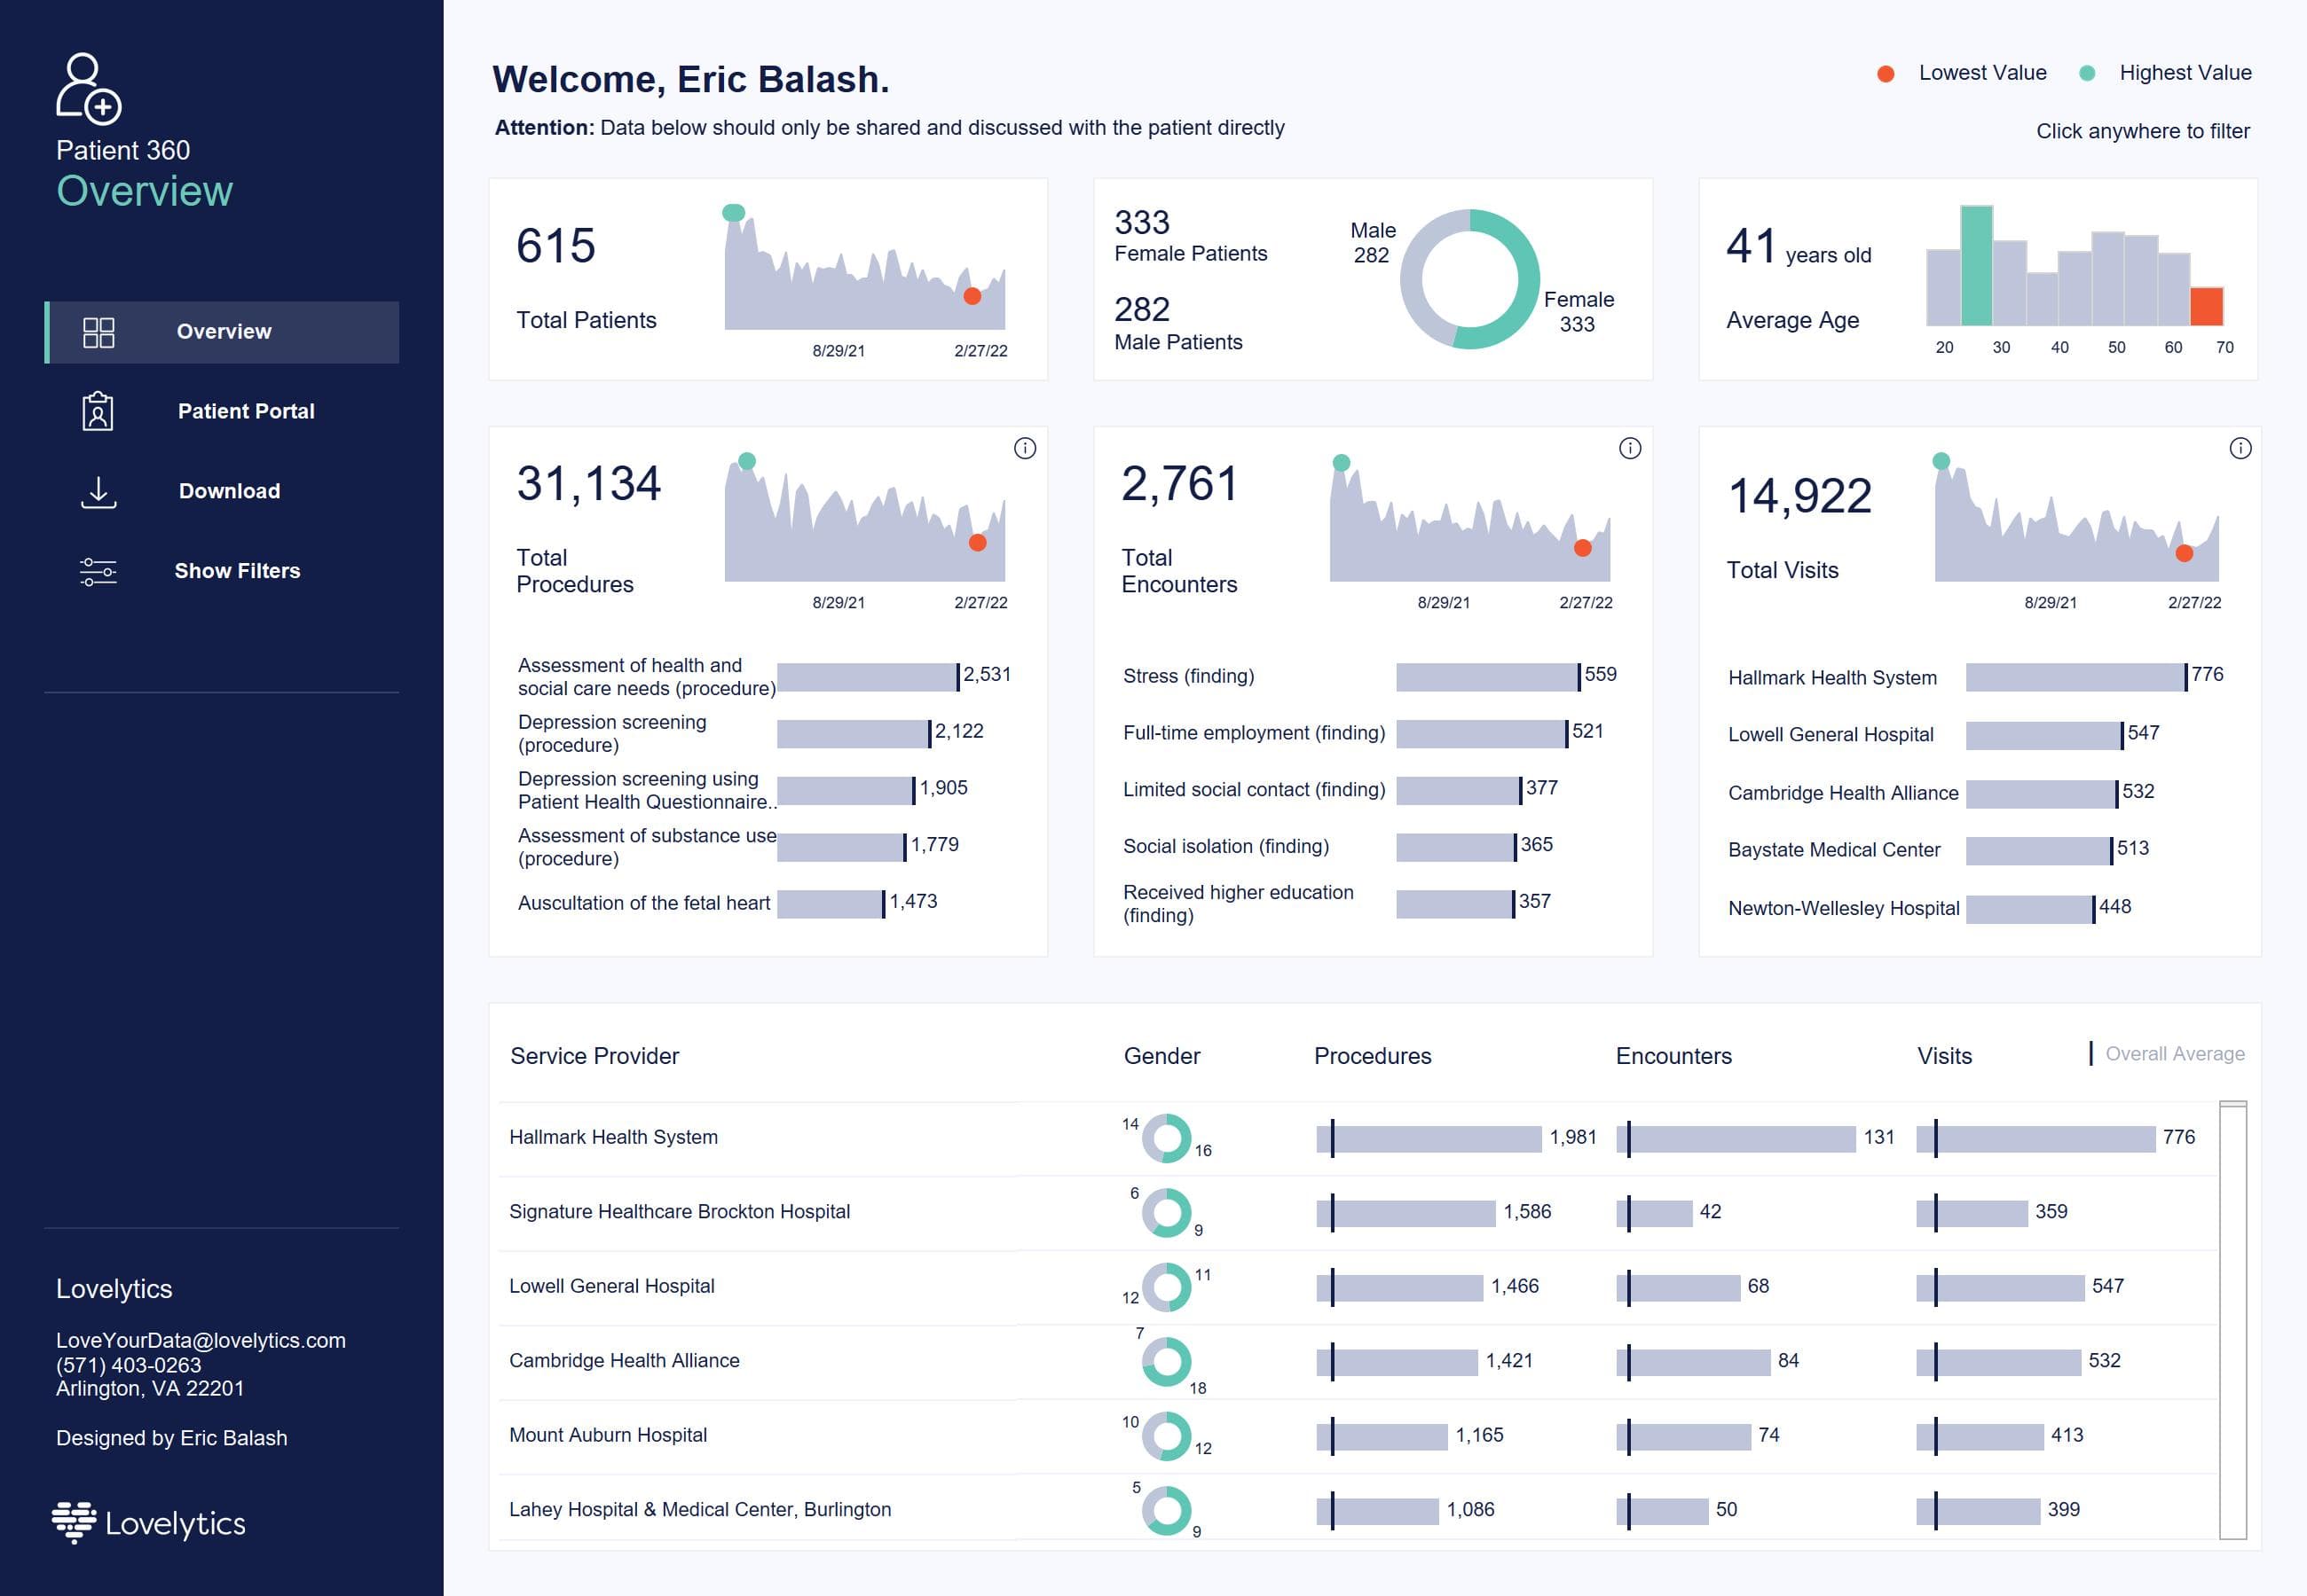Click Lahey Hospital procedures bar 1,086
The width and height of the screenshot is (2307, 1596).
1378,1511
